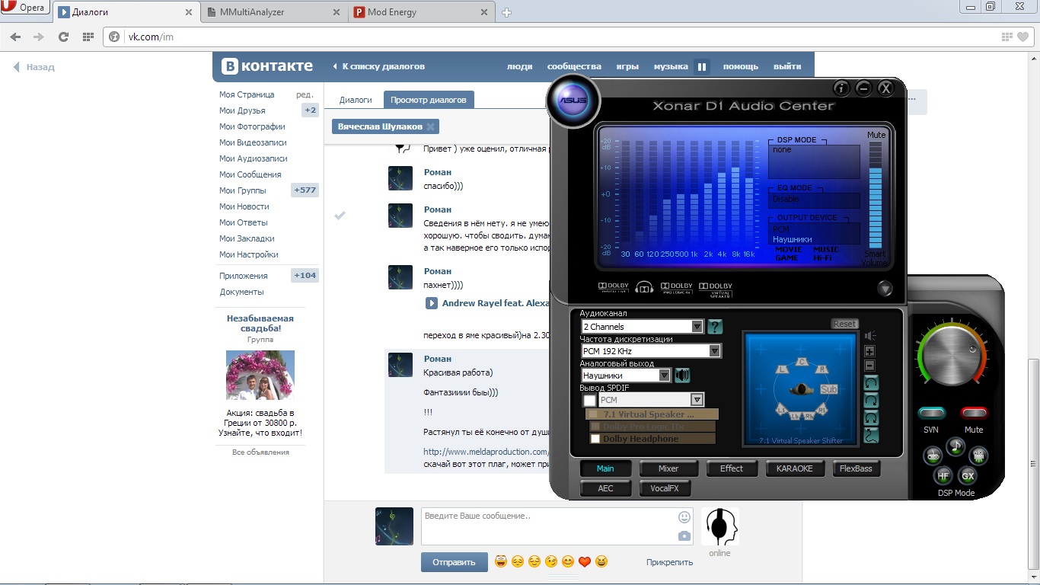Open Opera speed dial grid icon
The image size is (1040, 585).
[x=88, y=37]
